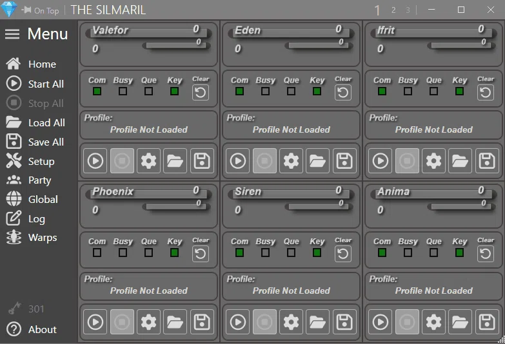Save Ifrit profile with floppy icon

[x=487, y=160]
